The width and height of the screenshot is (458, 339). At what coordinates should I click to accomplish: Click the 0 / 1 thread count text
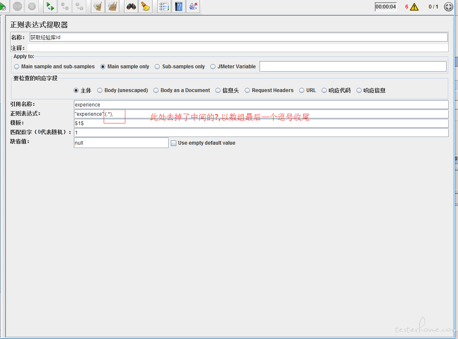coord(433,7)
